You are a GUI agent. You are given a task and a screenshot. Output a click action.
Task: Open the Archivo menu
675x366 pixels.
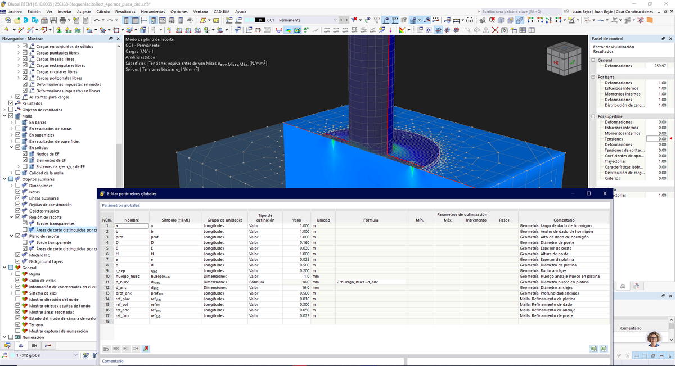(x=15, y=11)
